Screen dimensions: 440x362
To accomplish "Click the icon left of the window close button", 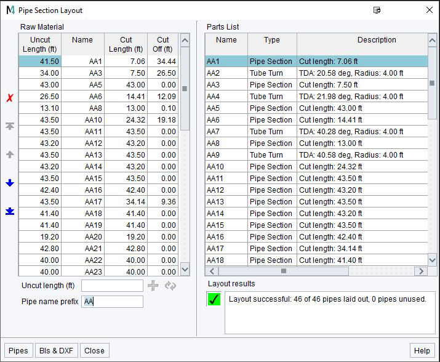I will tap(377, 10).
